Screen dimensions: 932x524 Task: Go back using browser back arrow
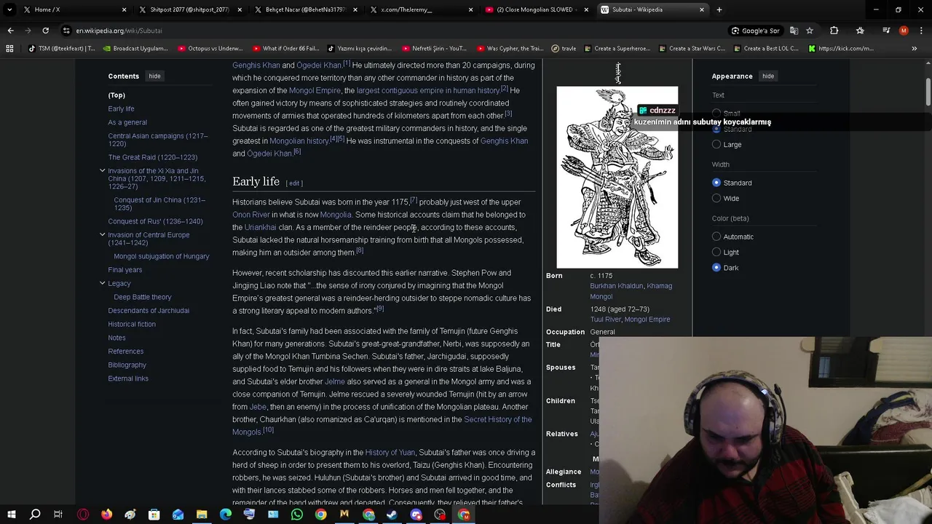(10, 31)
